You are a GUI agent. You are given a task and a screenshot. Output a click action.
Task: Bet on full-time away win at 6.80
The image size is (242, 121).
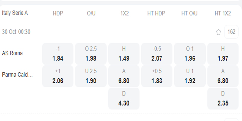[x=124, y=76]
